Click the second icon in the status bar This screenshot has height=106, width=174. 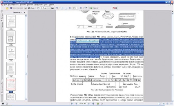pyautogui.click(x=7, y=104)
